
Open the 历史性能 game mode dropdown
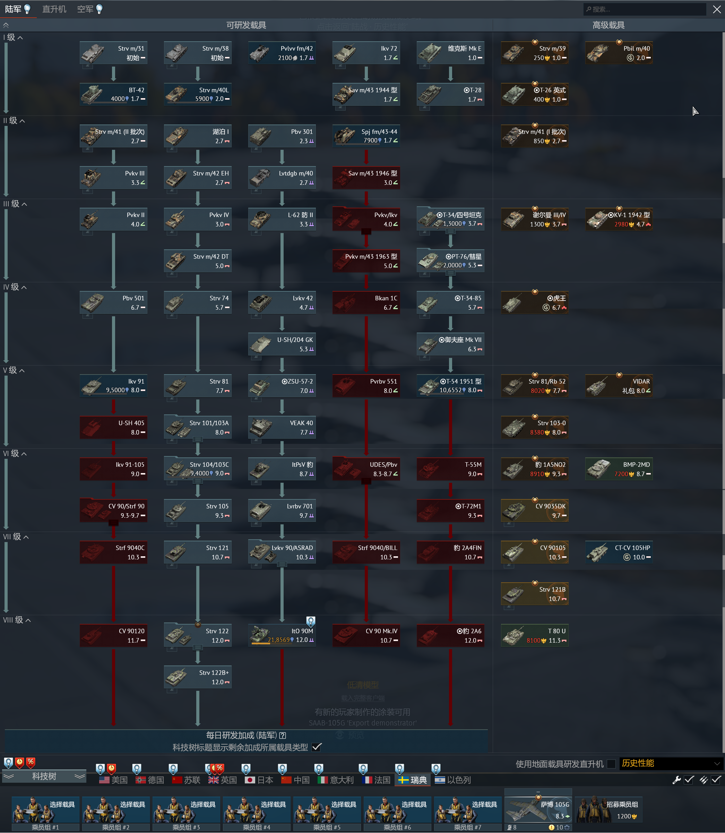tap(671, 764)
